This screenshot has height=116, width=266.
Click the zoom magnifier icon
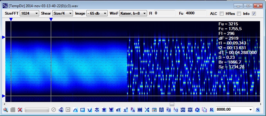click(6, 110)
